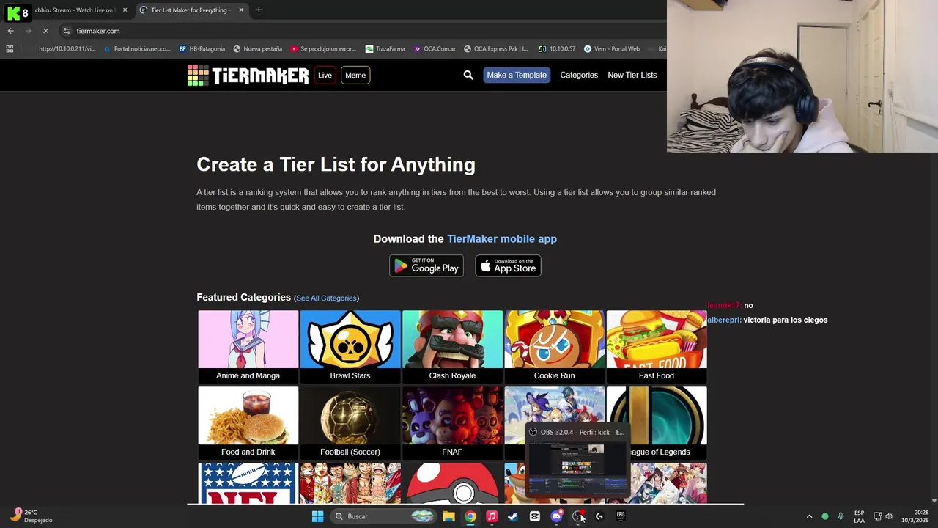This screenshot has width=938, height=528.
Task: Close the chhiru Stream tab
Action: [x=125, y=10]
